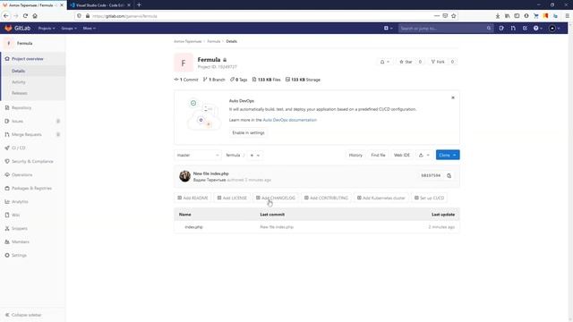
Task: Open Releases under Project overview
Action: point(20,93)
